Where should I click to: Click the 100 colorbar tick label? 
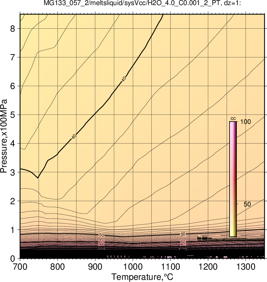click(x=246, y=122)
